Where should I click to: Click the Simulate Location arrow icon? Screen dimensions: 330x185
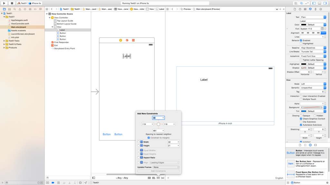86,183
